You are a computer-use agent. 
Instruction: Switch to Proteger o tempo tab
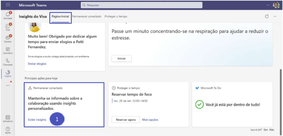click(116, 16)
